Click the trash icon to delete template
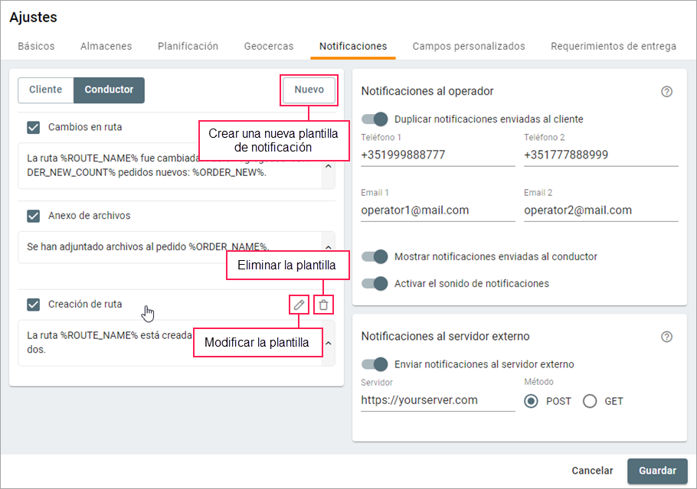Image resolution: width=697 pixels, height=489 pixels. coord(324,305)
